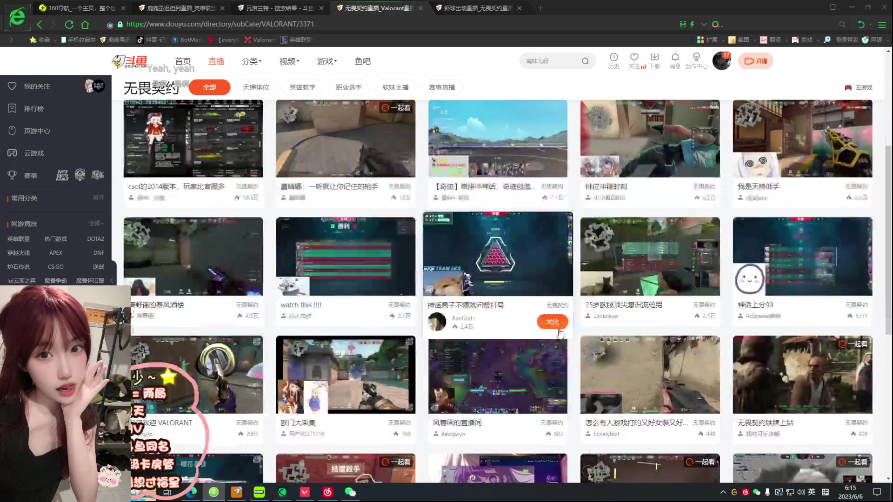
Task: Click 鱼吧 in top navigation
Action: [363, 61]
